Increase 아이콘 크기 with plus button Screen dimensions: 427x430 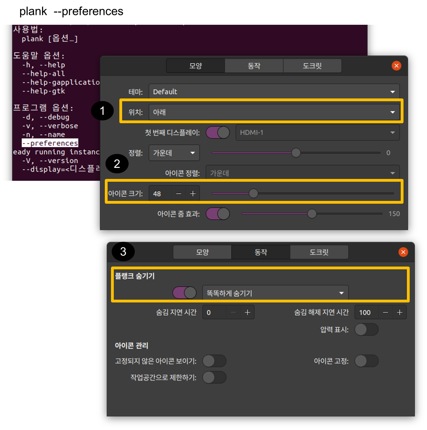point(193,193)
